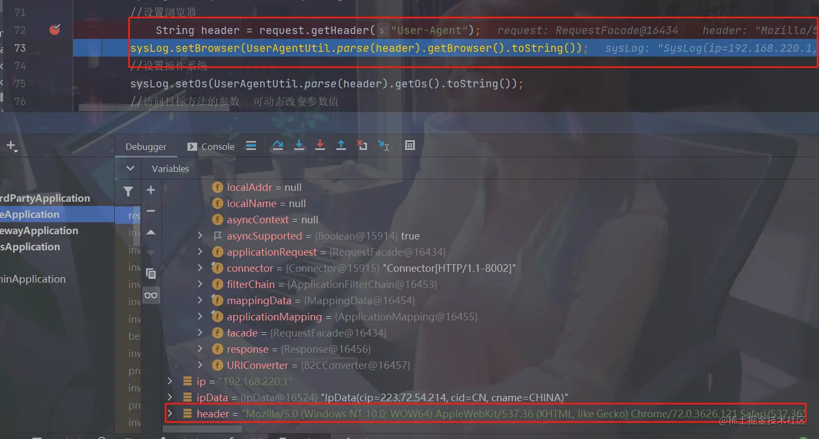
Task: Select the rdPartyApplication service entry
Action: [45, 198]
